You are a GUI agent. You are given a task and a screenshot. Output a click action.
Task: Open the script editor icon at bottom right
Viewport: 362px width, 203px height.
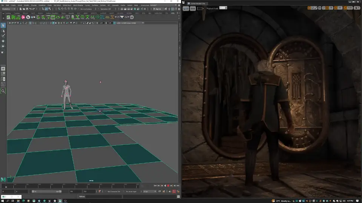click(178, 197)
